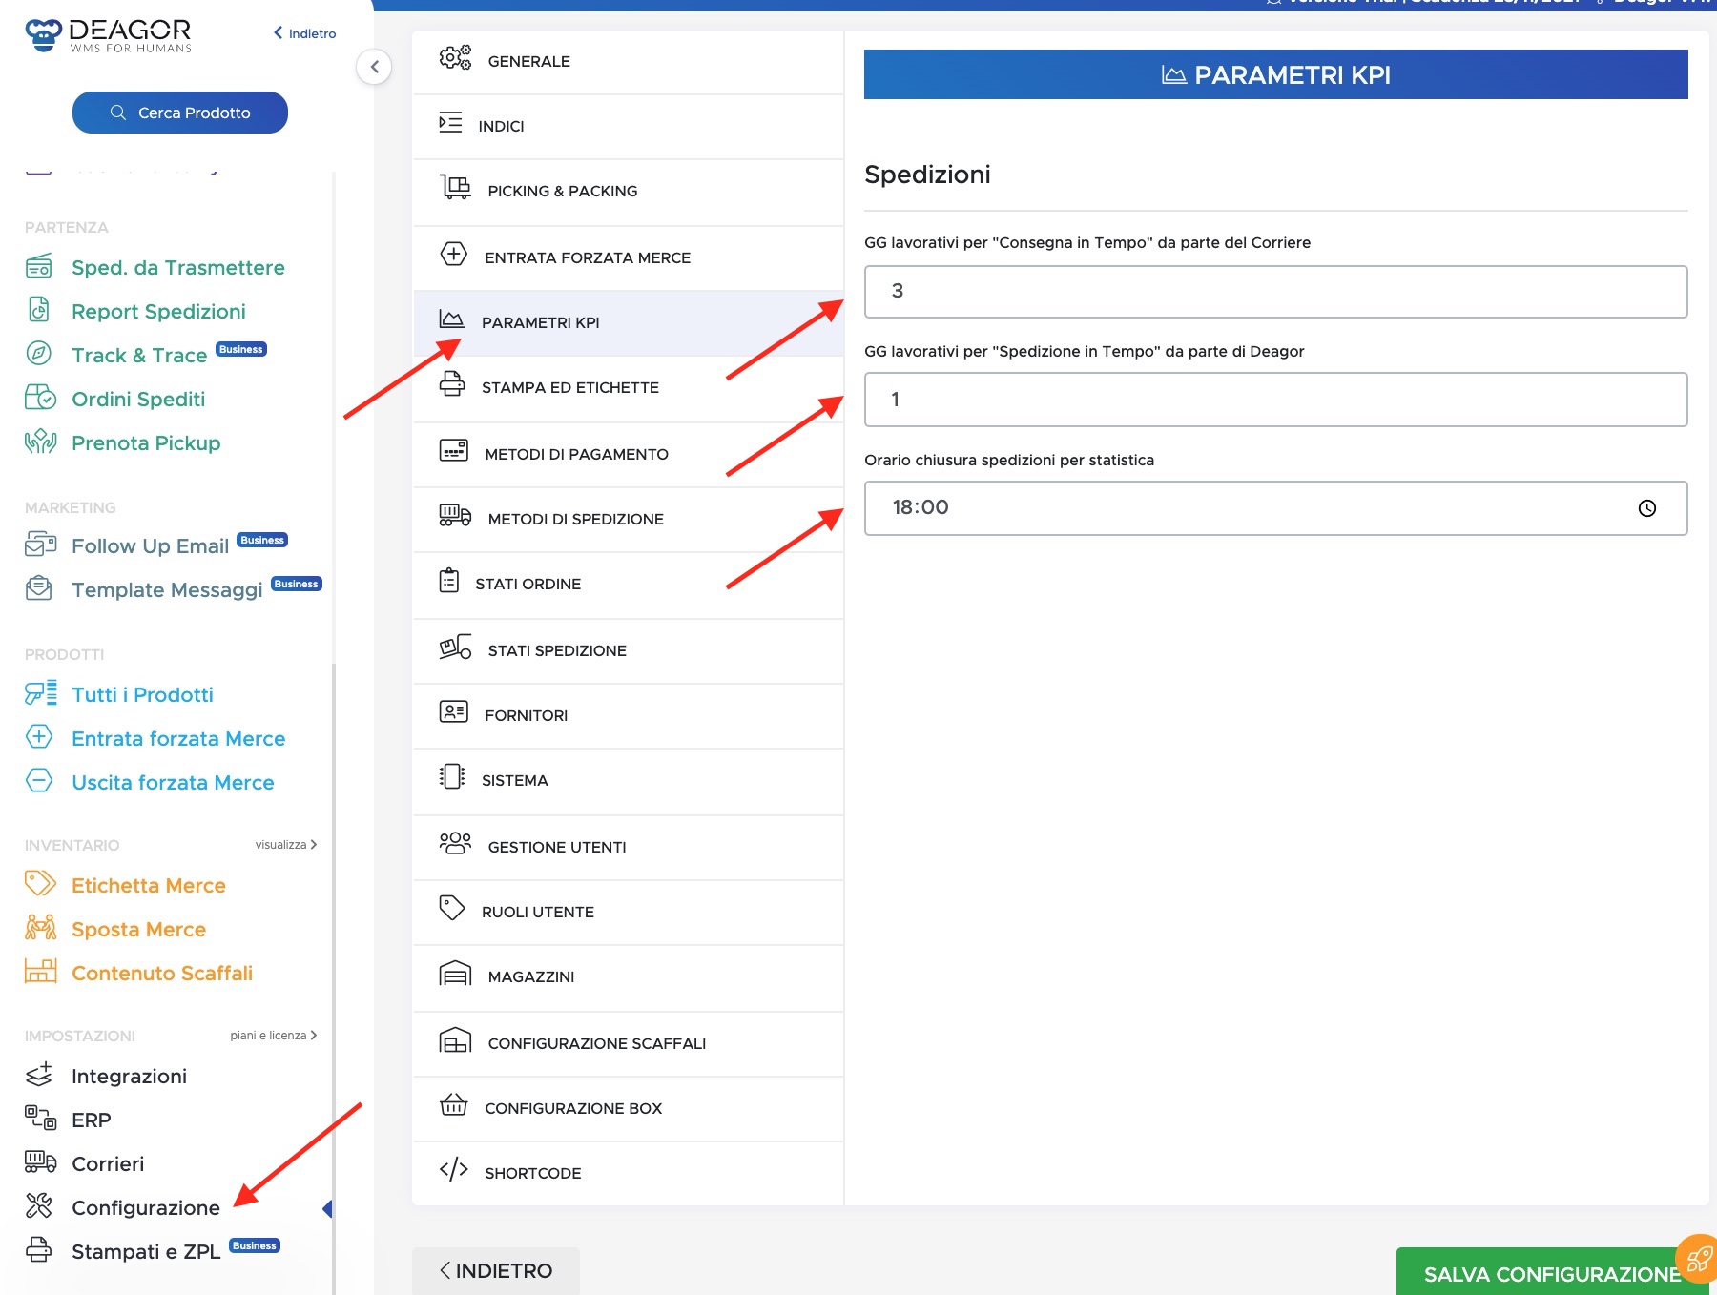Click the INDIETRO button at bottom
Screen dimensions: 1717x1295
[x=496, y=1270]
